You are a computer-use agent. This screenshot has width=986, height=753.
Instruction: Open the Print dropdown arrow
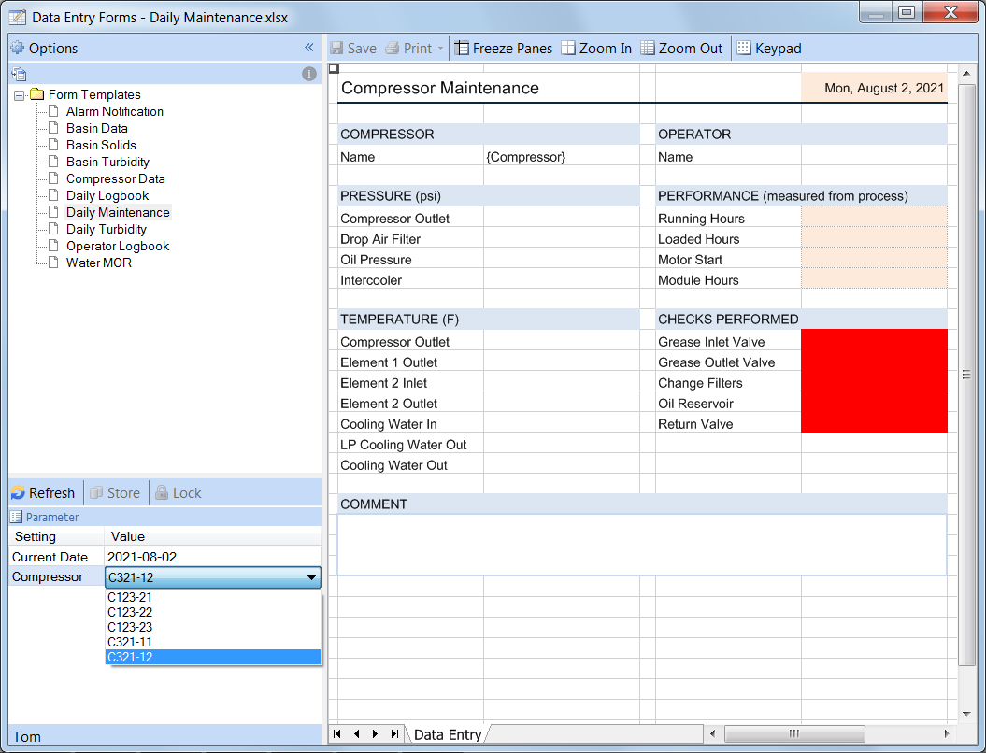tap(440, 49)
